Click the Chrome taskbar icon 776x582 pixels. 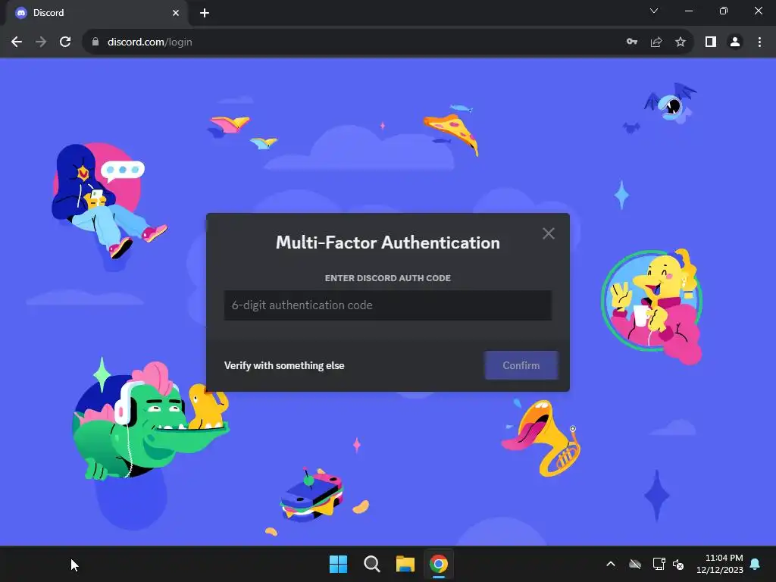439,564
